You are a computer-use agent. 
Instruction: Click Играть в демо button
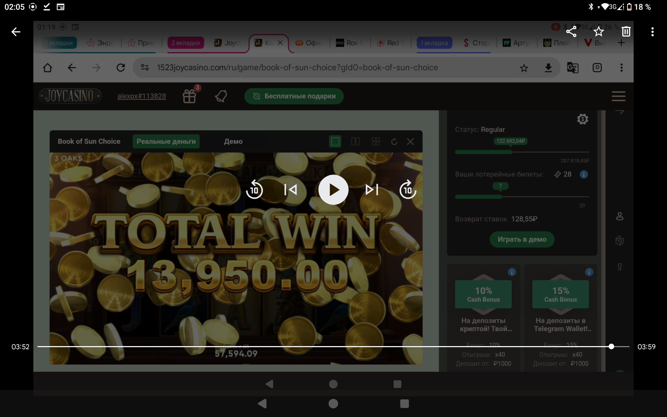point(522,239)
